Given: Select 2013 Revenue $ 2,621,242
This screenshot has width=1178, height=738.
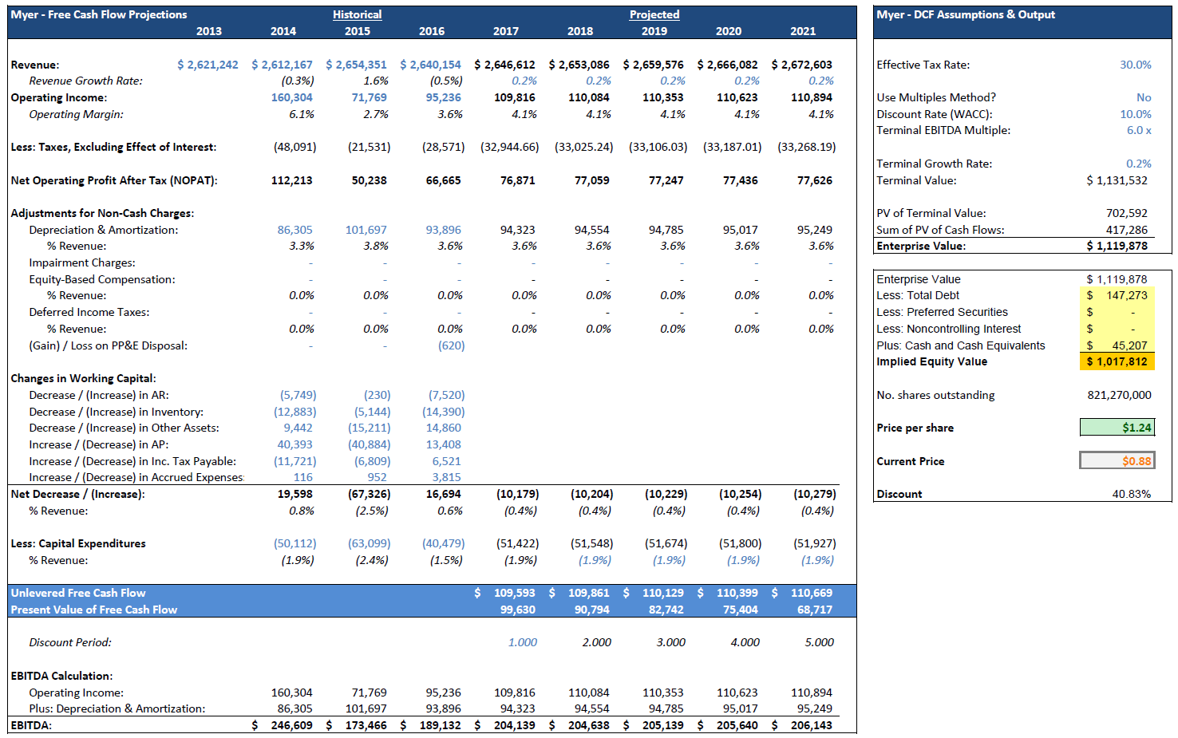Looking at the screenshot, I should (x=208, y=65).
